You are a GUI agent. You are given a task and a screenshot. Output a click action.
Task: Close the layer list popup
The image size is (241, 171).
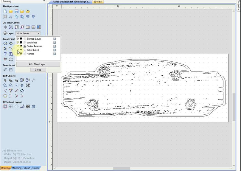click(38, 70)
